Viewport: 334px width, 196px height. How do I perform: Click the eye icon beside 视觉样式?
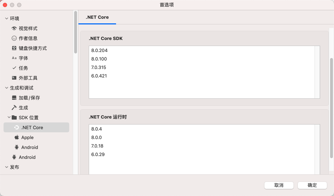point(14,28)
